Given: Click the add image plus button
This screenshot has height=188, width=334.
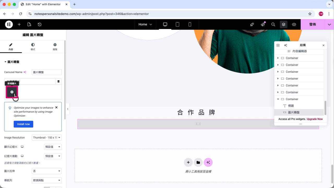Looking at the screenshot, I should pos(12,92).
